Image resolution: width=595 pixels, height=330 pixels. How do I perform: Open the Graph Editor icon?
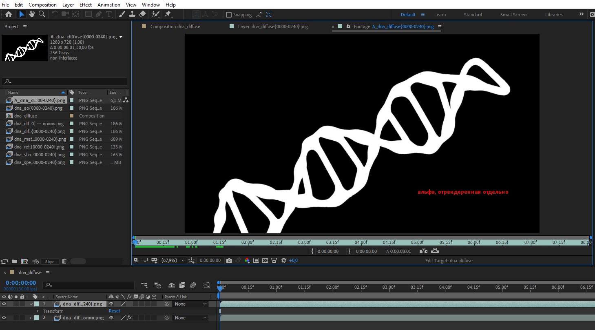click(x=207, y=285)
